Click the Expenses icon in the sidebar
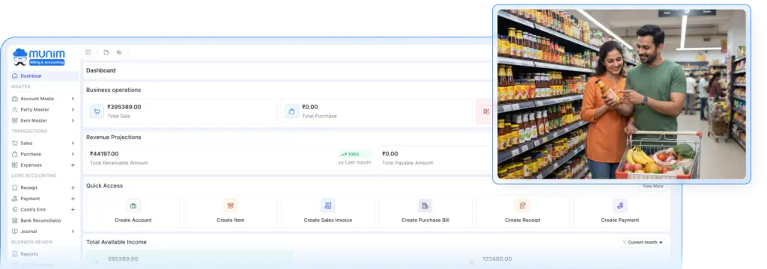The width and height of the screenshot is (767, 269). (15, 165)
